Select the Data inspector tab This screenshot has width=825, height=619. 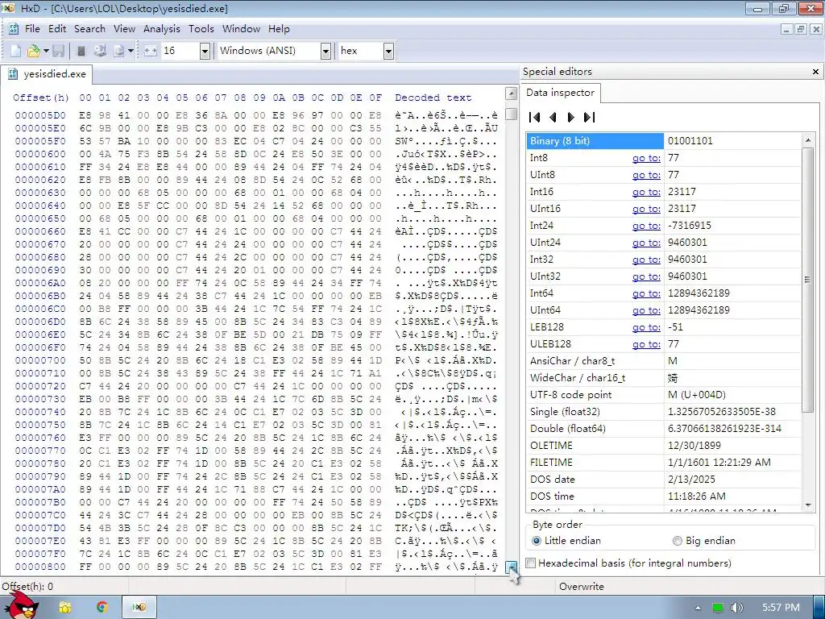560,93
